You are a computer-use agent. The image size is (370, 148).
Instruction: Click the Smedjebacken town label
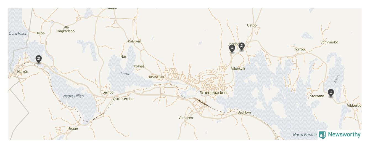tap(213, 93)
